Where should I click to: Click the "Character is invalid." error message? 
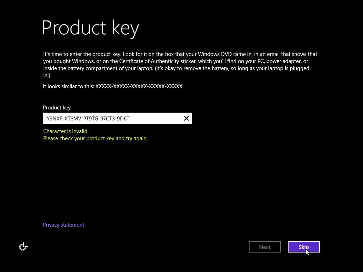[x=66, y=131]
